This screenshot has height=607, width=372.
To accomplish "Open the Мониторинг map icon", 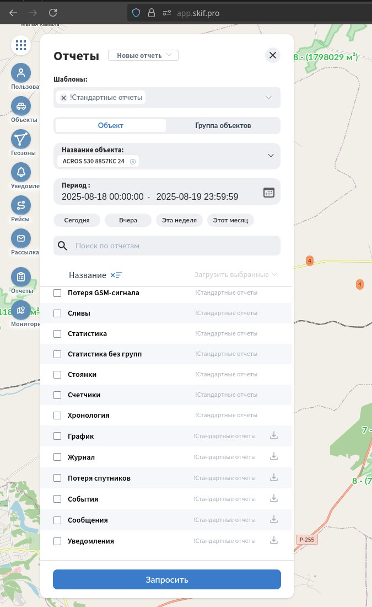I will 21,310.
